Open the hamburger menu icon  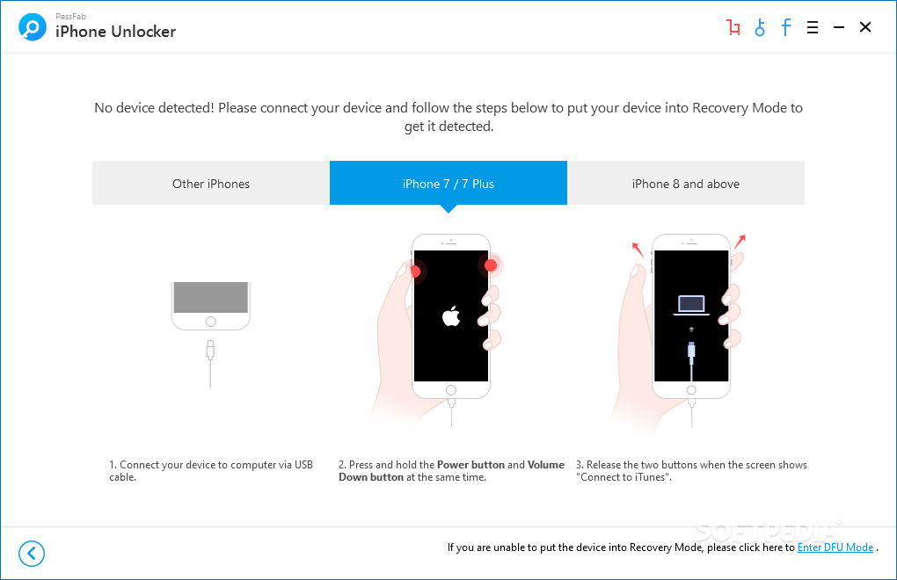(813, 27)
